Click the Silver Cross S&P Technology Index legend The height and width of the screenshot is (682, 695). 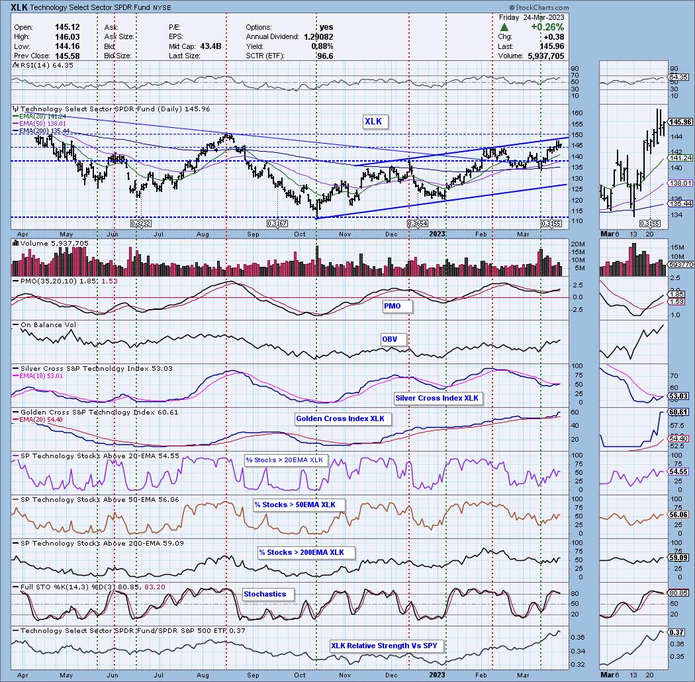point(96,369)
